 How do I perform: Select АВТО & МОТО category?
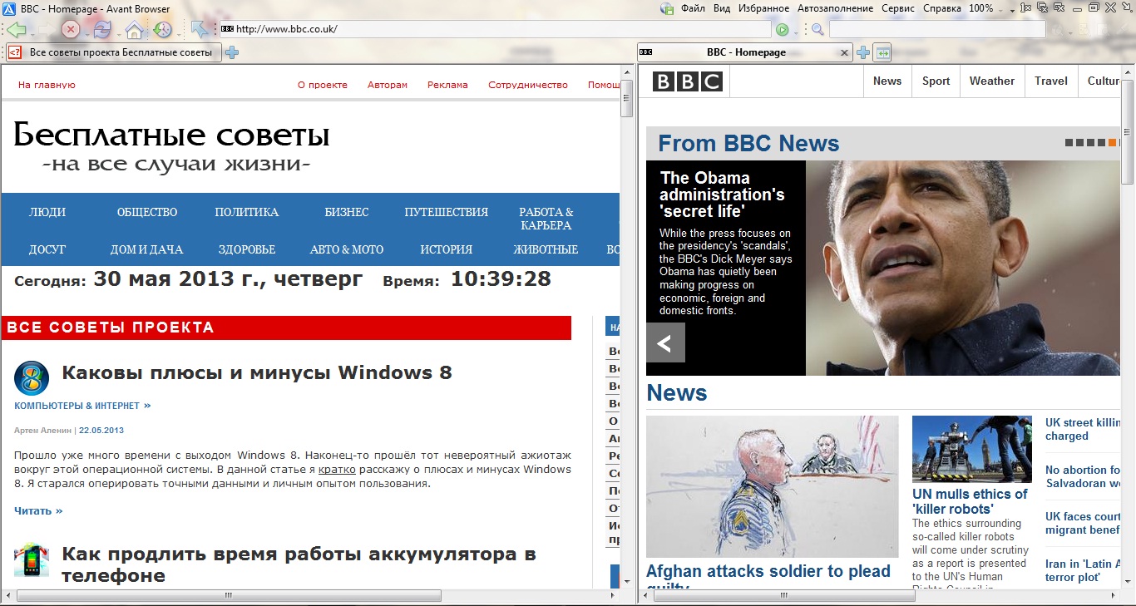[347, 249]
